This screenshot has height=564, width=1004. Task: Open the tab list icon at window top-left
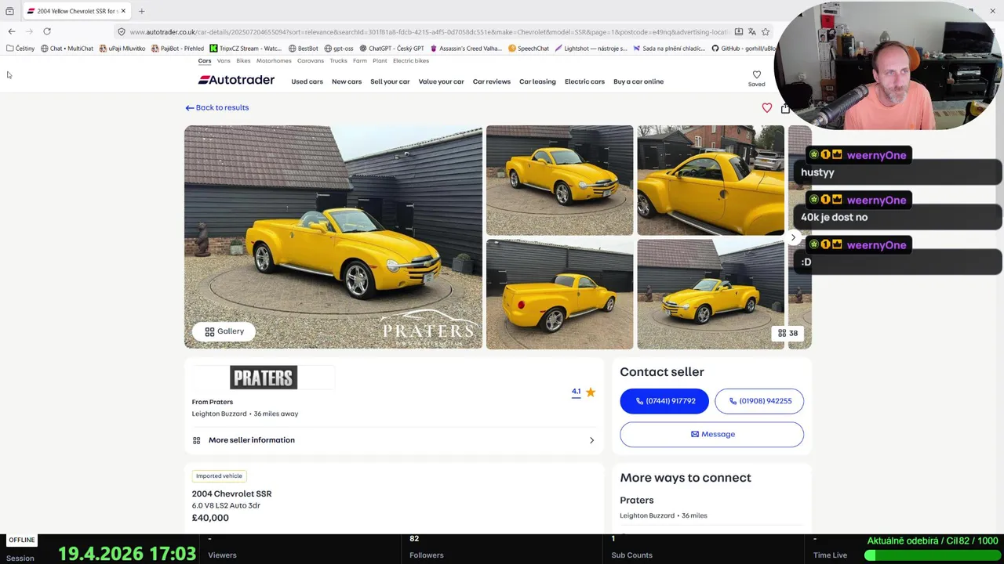(9, 11)
